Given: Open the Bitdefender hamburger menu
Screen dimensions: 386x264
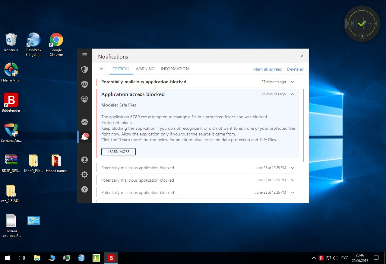Looking at the screenshot, I should [x=85, y=55].
